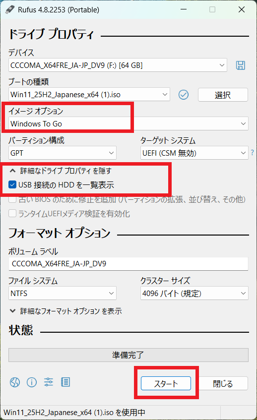Click the 閉じる button
The width and height of the screenshot is (257, 420).
[x=223, y=384]
